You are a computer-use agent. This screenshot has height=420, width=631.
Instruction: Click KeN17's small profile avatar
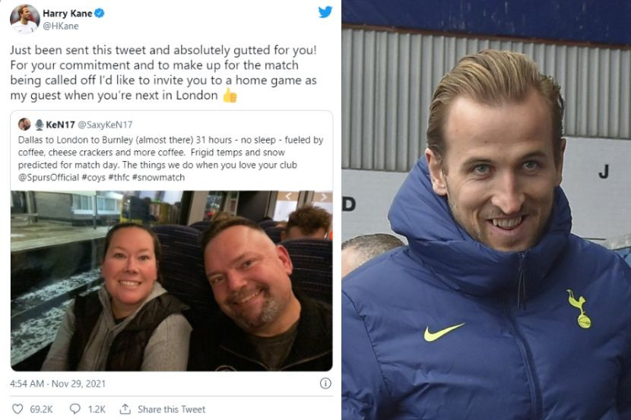click(x=24, y=125)
